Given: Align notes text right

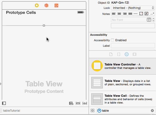Looking at the screenshot, I should tap(125, 14).
